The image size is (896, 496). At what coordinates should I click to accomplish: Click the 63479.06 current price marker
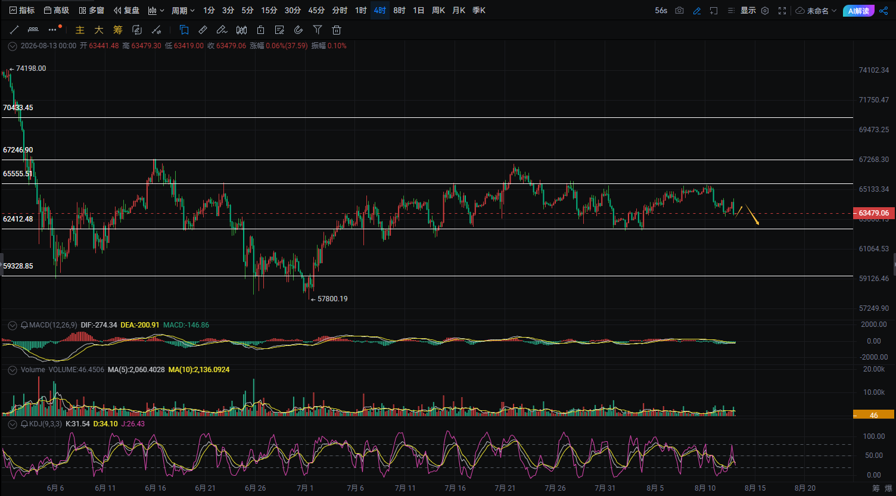point(874,213)
